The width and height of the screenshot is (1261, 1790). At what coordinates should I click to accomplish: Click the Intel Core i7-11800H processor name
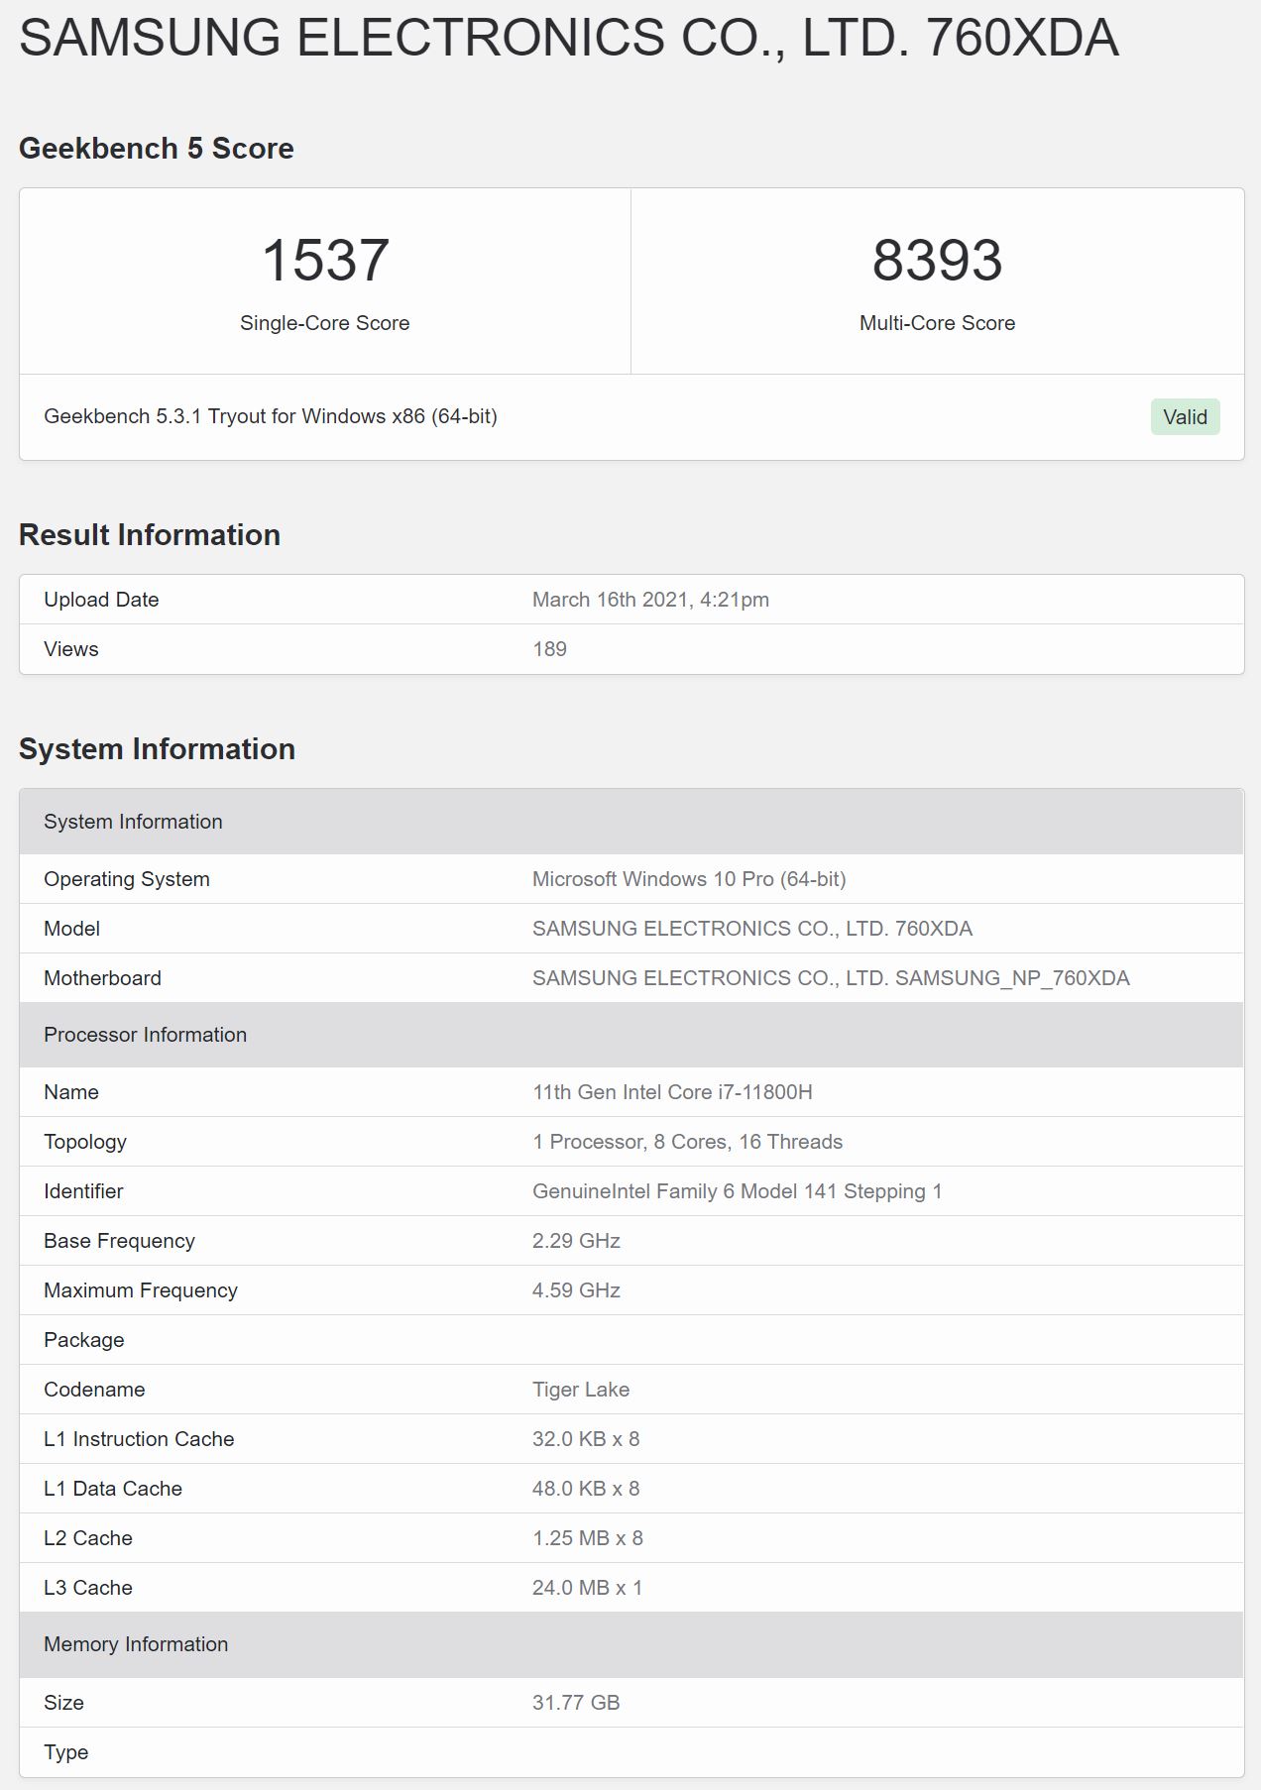(x=672, y=1092)
